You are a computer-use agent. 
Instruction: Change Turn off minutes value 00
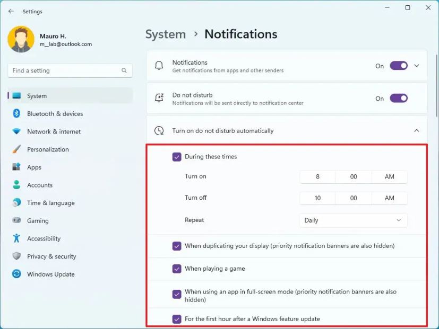click(354, 198)
